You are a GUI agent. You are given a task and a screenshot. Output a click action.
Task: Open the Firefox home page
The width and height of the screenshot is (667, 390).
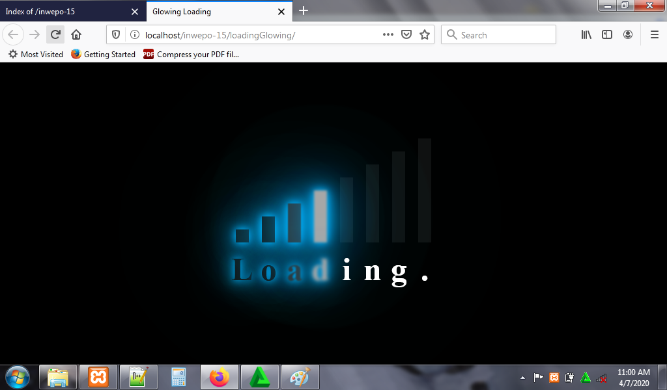point(76,34)
